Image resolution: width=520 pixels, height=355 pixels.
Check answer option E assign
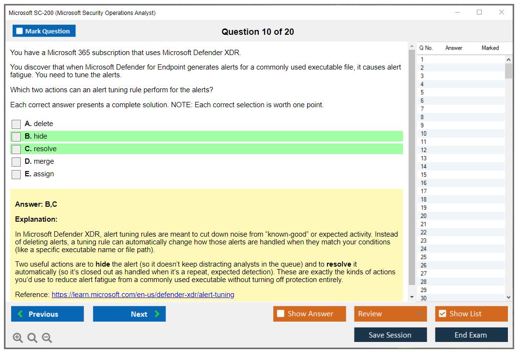click(x=16, y=174)
